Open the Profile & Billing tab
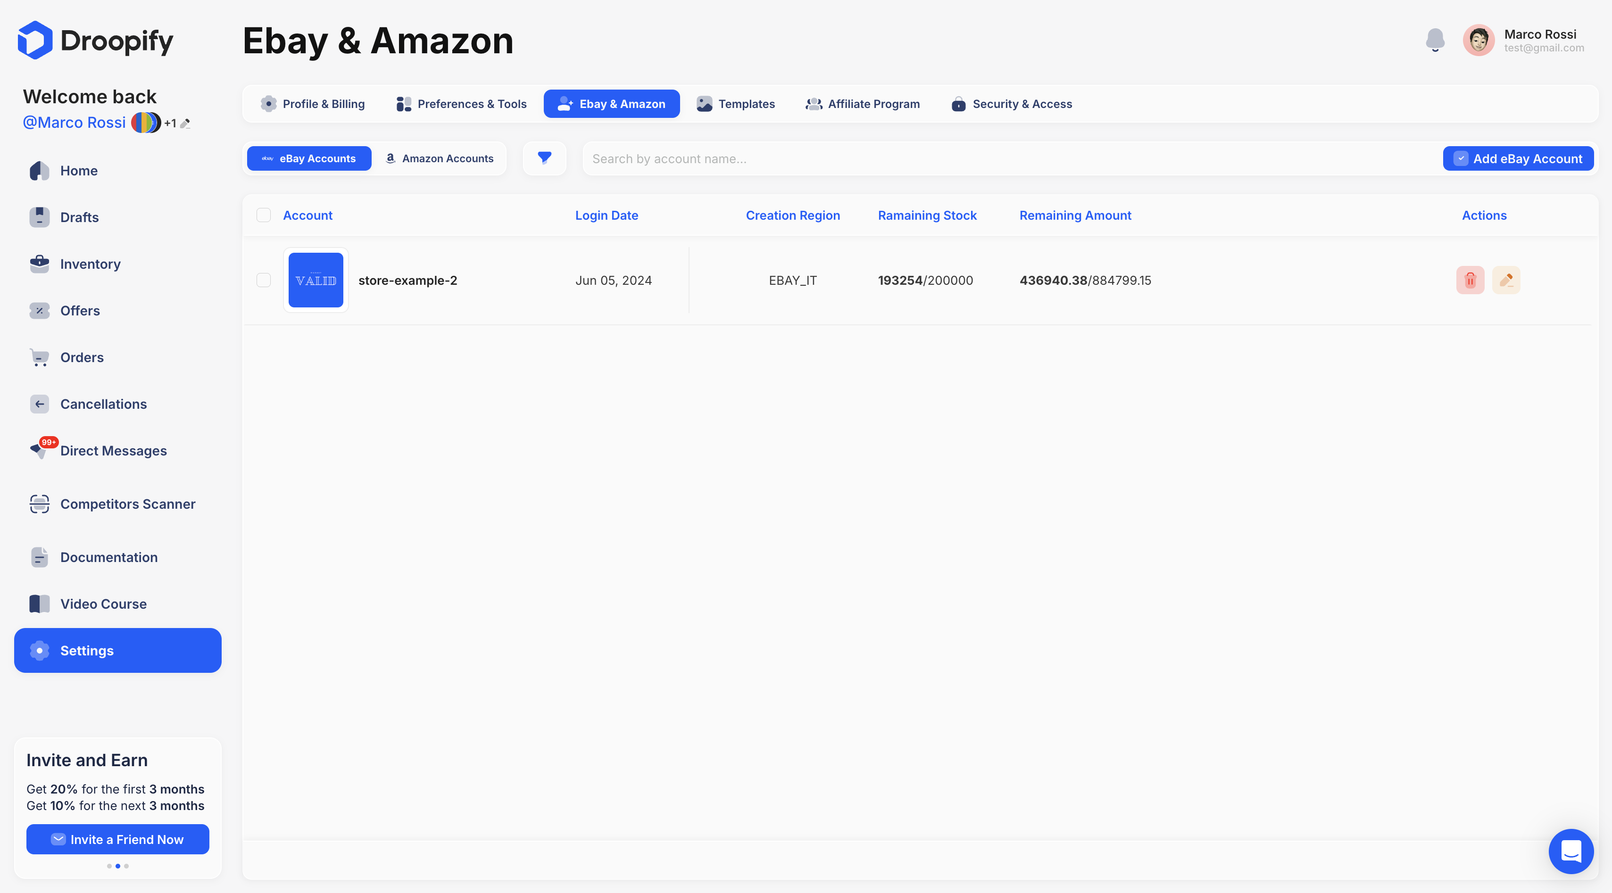The width and height of the screenshot is (1612, 893). coord(313,104)
